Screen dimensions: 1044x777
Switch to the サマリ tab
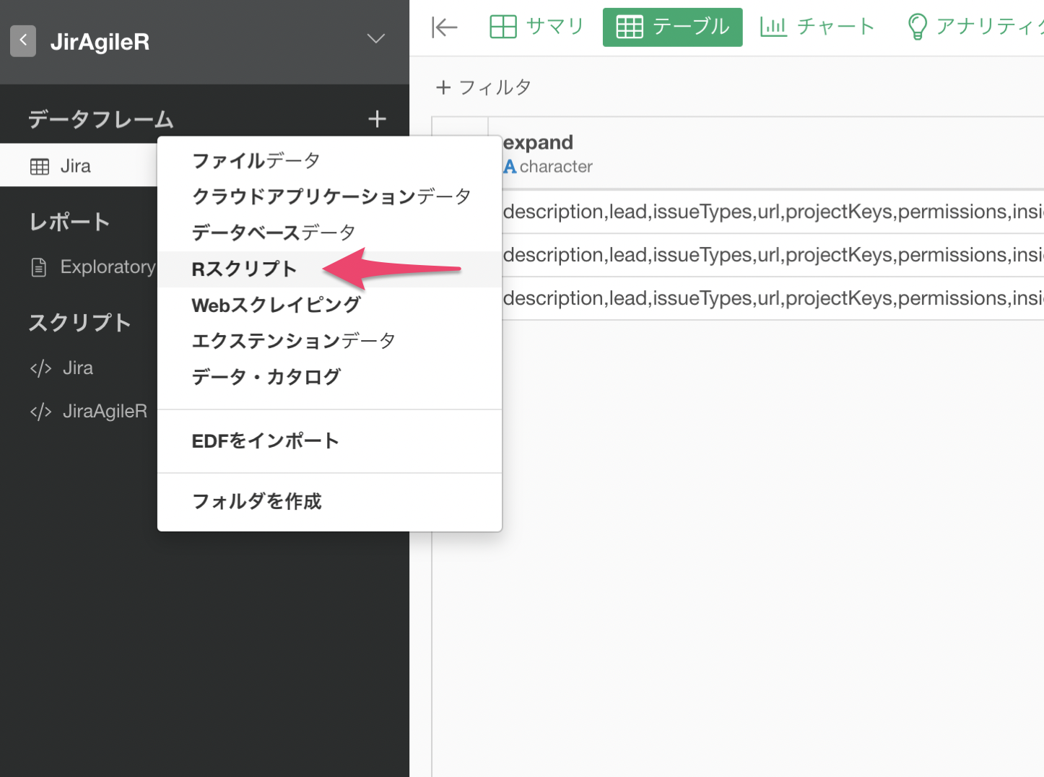pos(536,27)
